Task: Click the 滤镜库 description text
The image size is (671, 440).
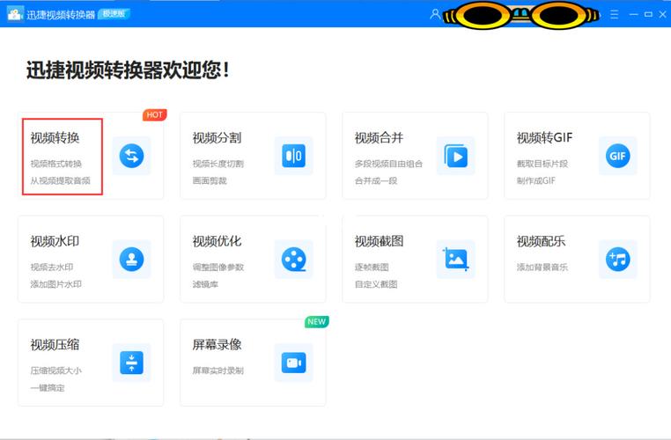Action: coord(205,284)
